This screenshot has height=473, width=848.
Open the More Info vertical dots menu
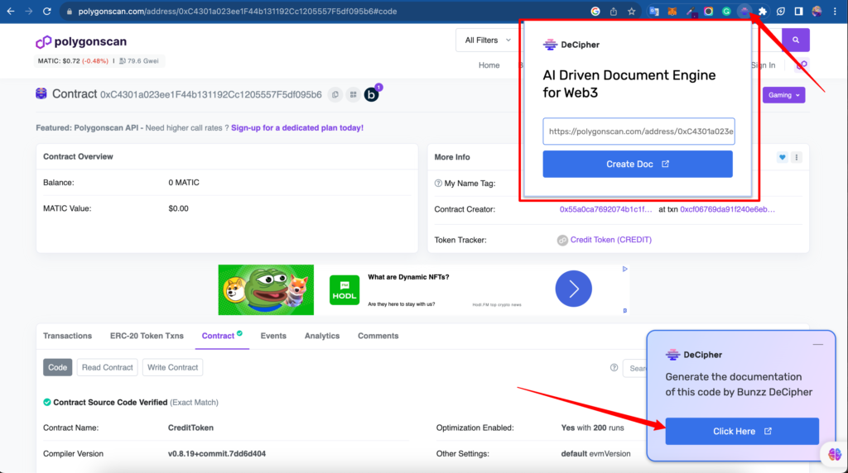pos(796,157)
